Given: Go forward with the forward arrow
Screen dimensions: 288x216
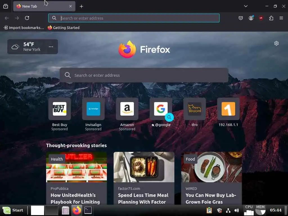Looking at the screenshot, I should 17,18.
